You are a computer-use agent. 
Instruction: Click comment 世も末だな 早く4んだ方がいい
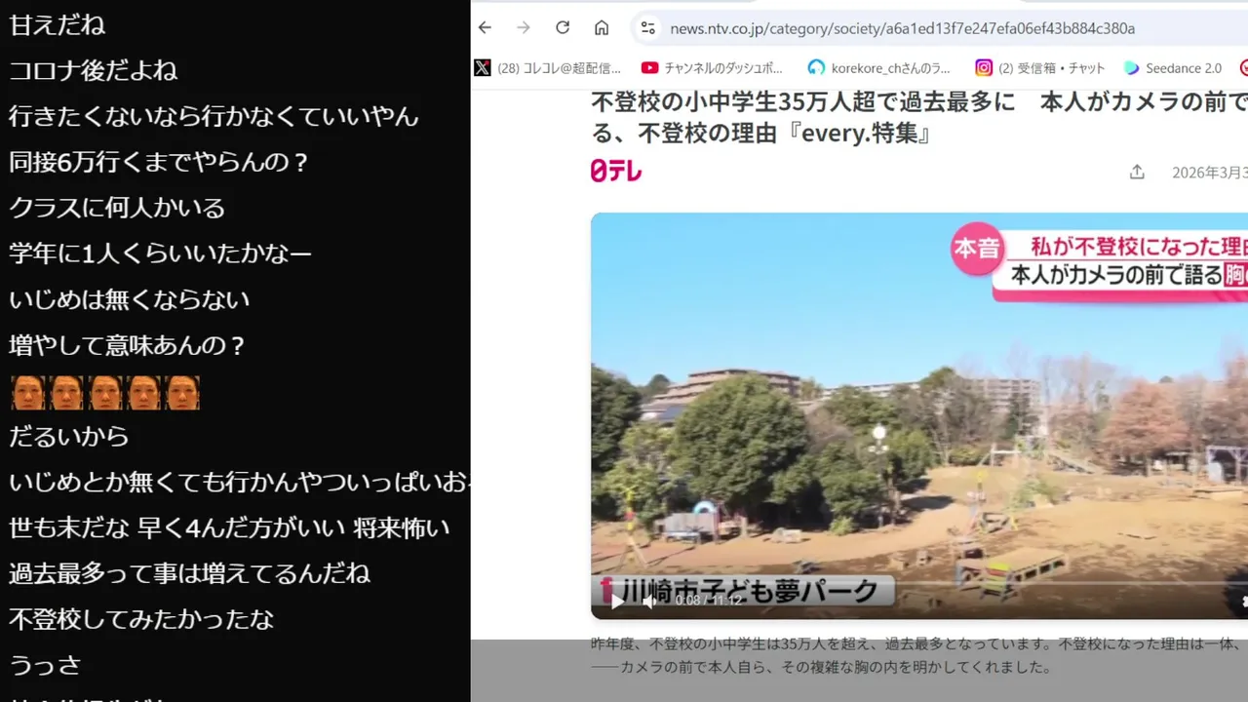point(229,527)
